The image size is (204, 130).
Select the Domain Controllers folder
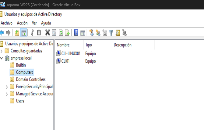tap(30, 79)
